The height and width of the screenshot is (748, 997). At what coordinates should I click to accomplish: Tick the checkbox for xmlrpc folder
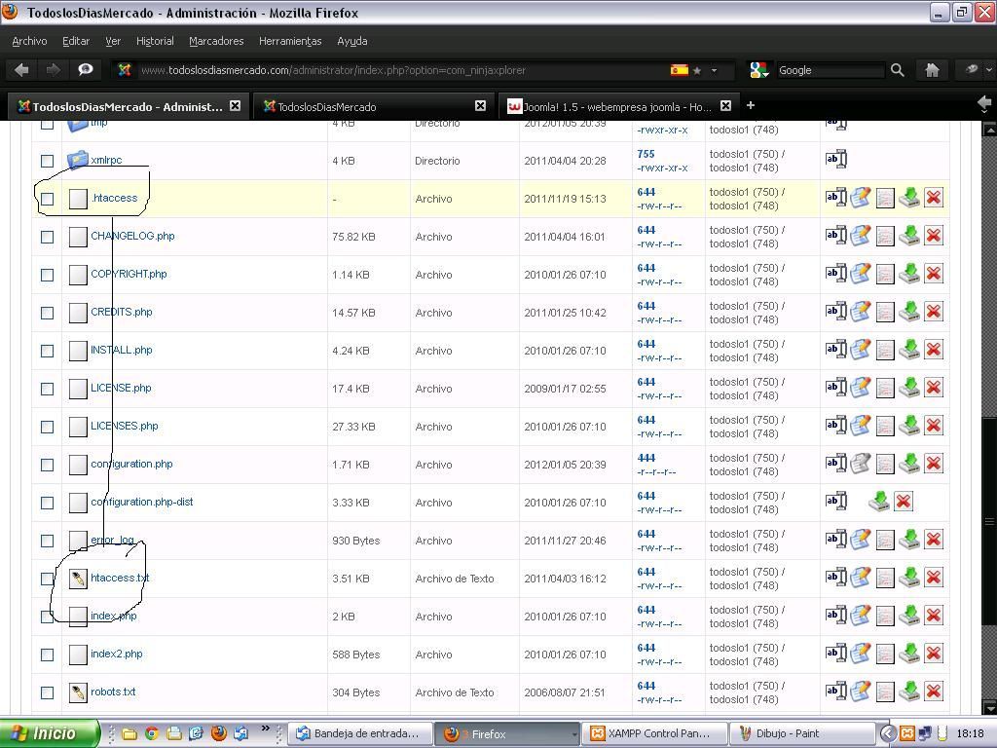click(47, 161)
